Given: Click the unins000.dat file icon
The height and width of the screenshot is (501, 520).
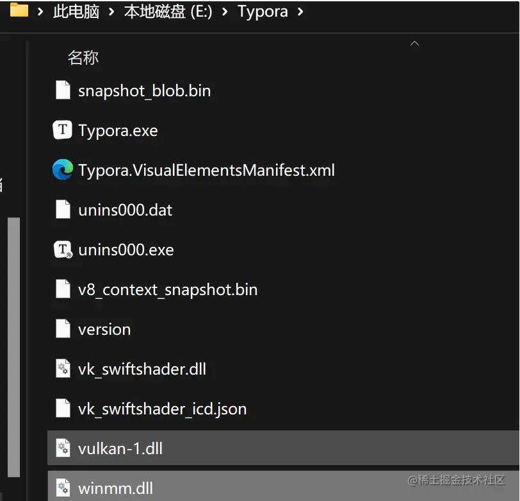Looking at the screenshot, I should pyautogui.click(x=63, y=209).
